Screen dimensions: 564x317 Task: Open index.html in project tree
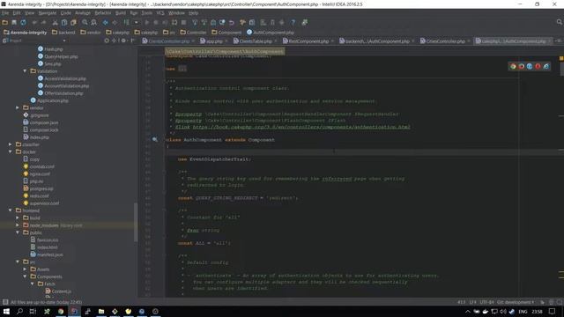[48, 247]
